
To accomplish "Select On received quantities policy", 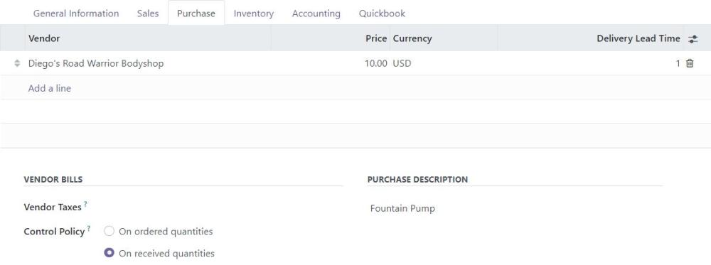I will pyautogui.click(x=109, y=253).
